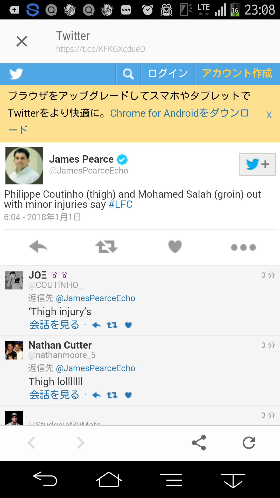View conversation under Nathan Cutter's reply

(54, 395)
